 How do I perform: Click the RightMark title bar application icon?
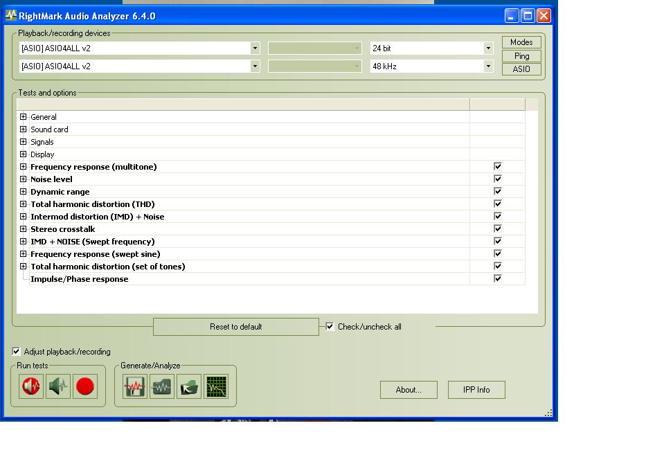11,16
